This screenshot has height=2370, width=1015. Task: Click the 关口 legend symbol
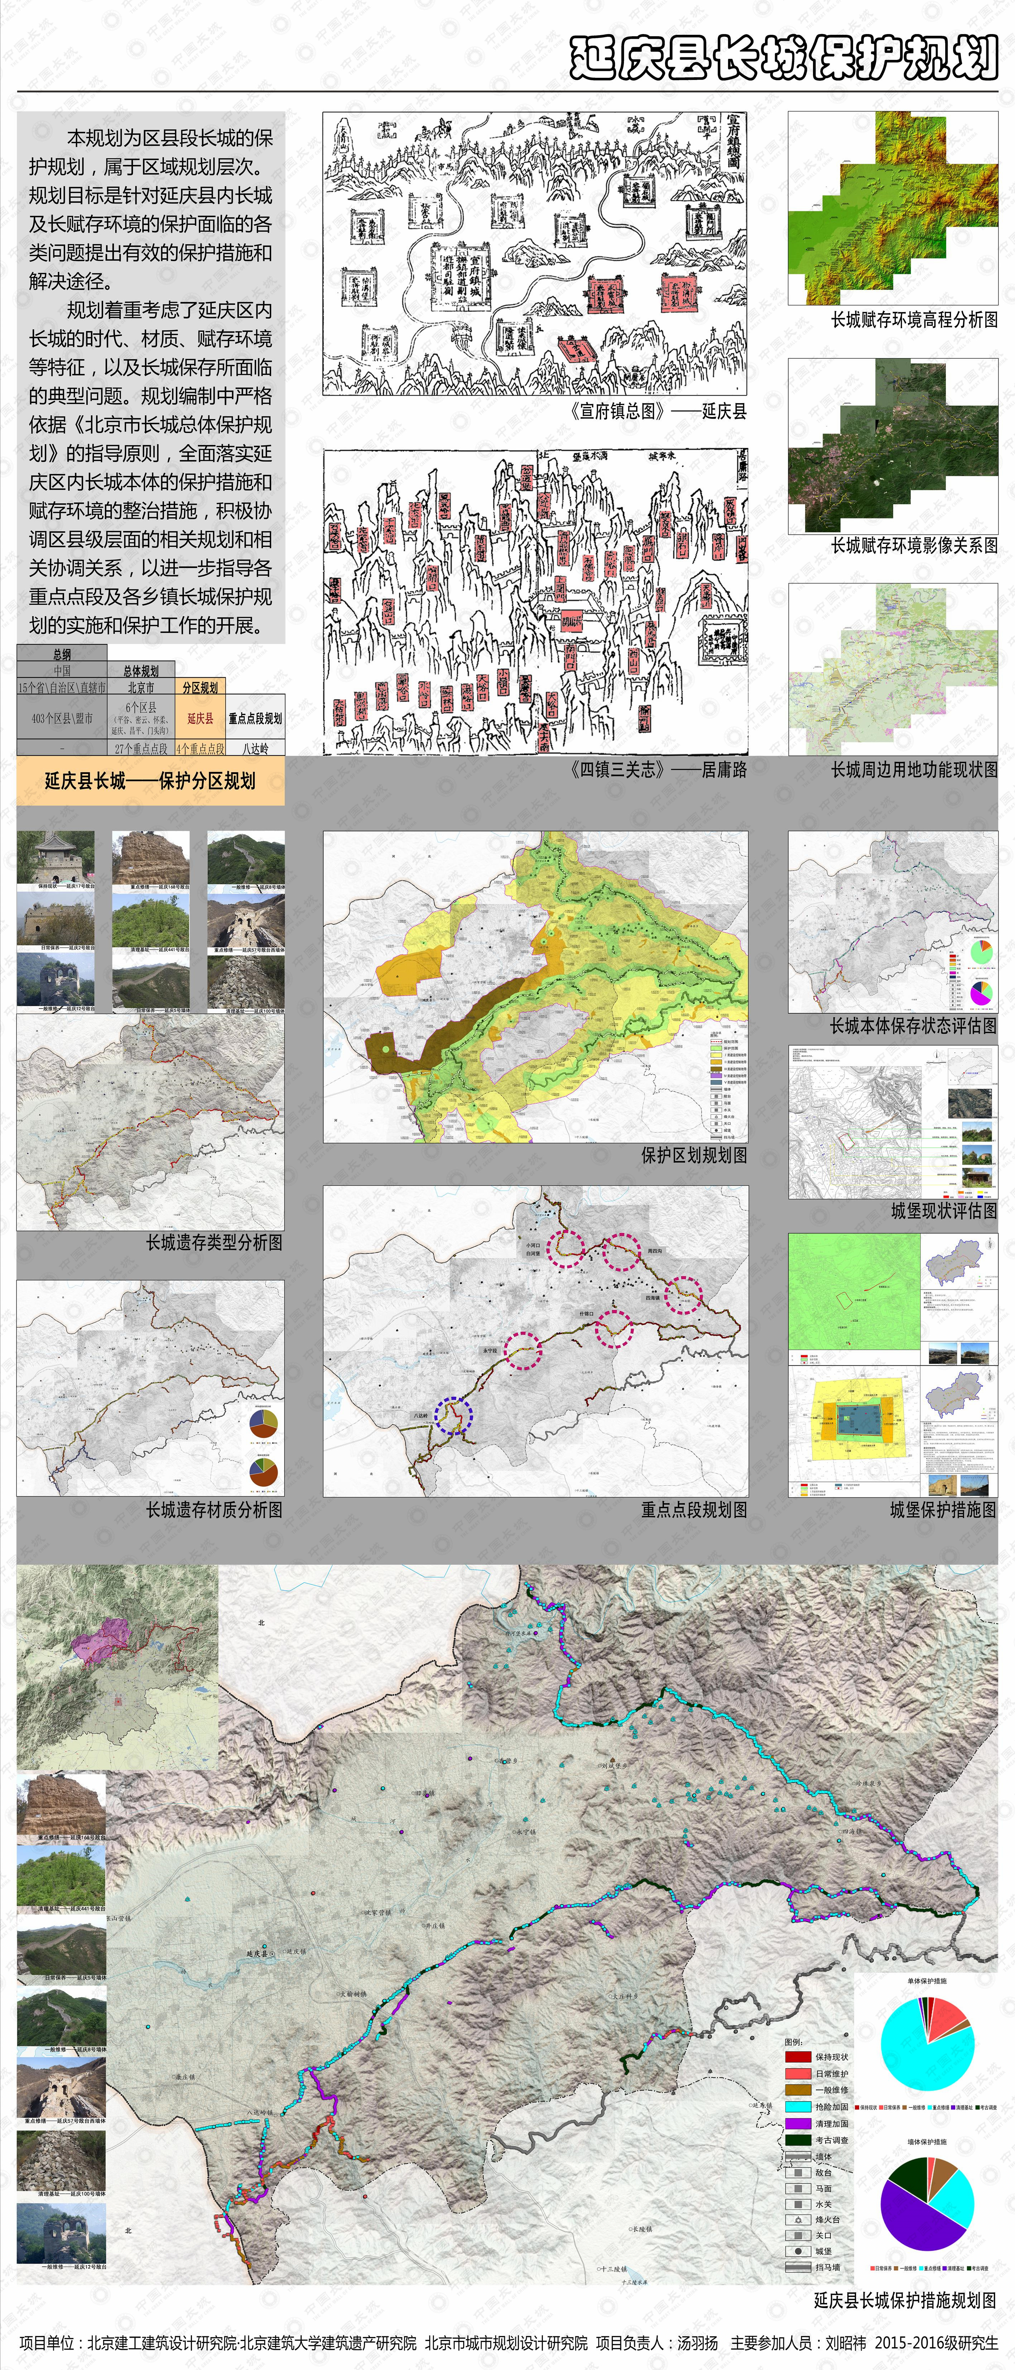[x=797, y=2236]
